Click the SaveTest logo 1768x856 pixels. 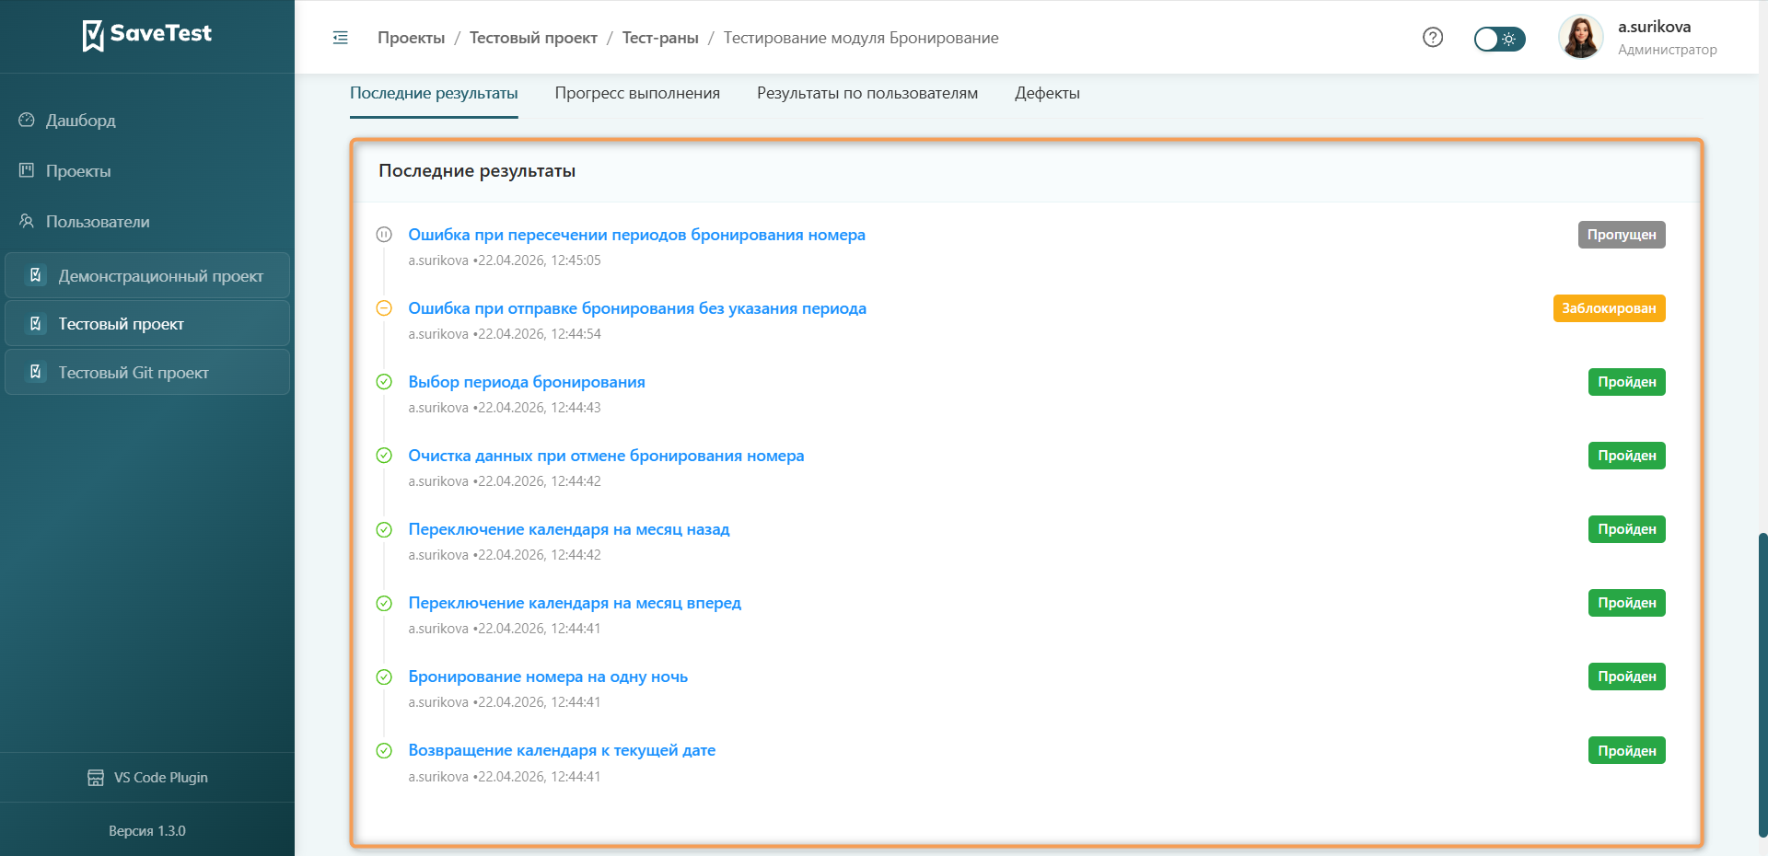pos(147,35)
